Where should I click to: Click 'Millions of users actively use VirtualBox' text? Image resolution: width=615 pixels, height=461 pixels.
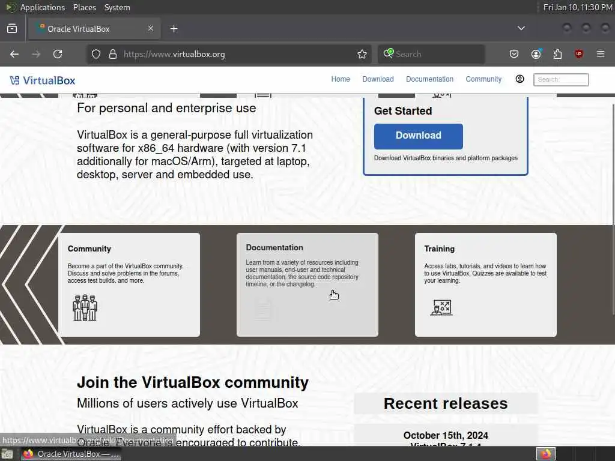(x=187, y=403)
